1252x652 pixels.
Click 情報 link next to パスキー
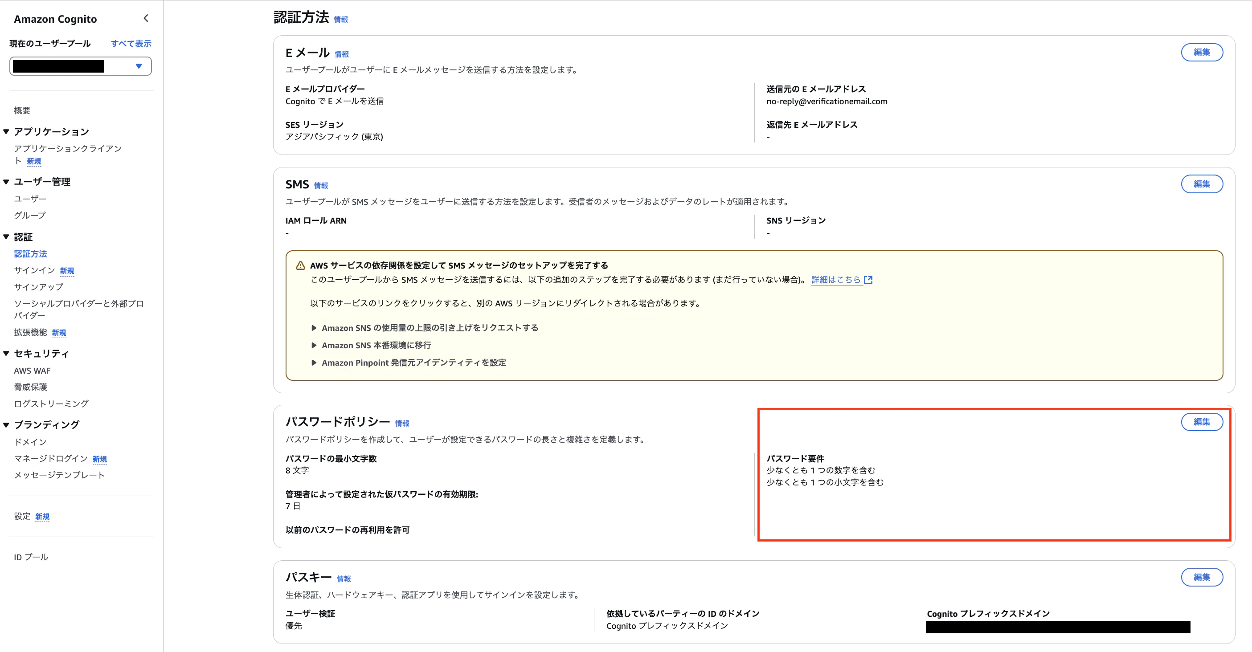click(x=344, y=579)
